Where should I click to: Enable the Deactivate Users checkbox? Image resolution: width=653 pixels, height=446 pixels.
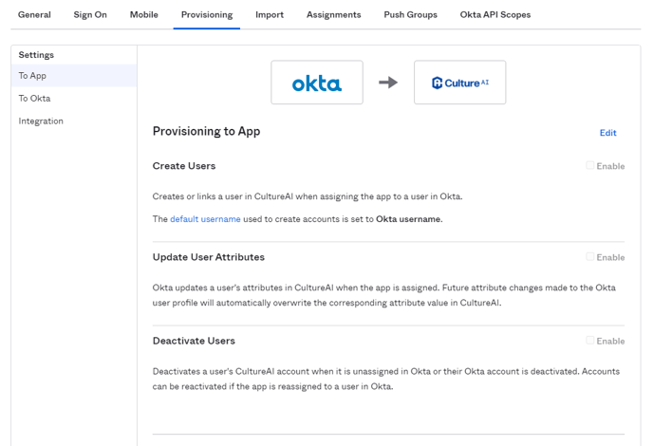click(589, 341)
